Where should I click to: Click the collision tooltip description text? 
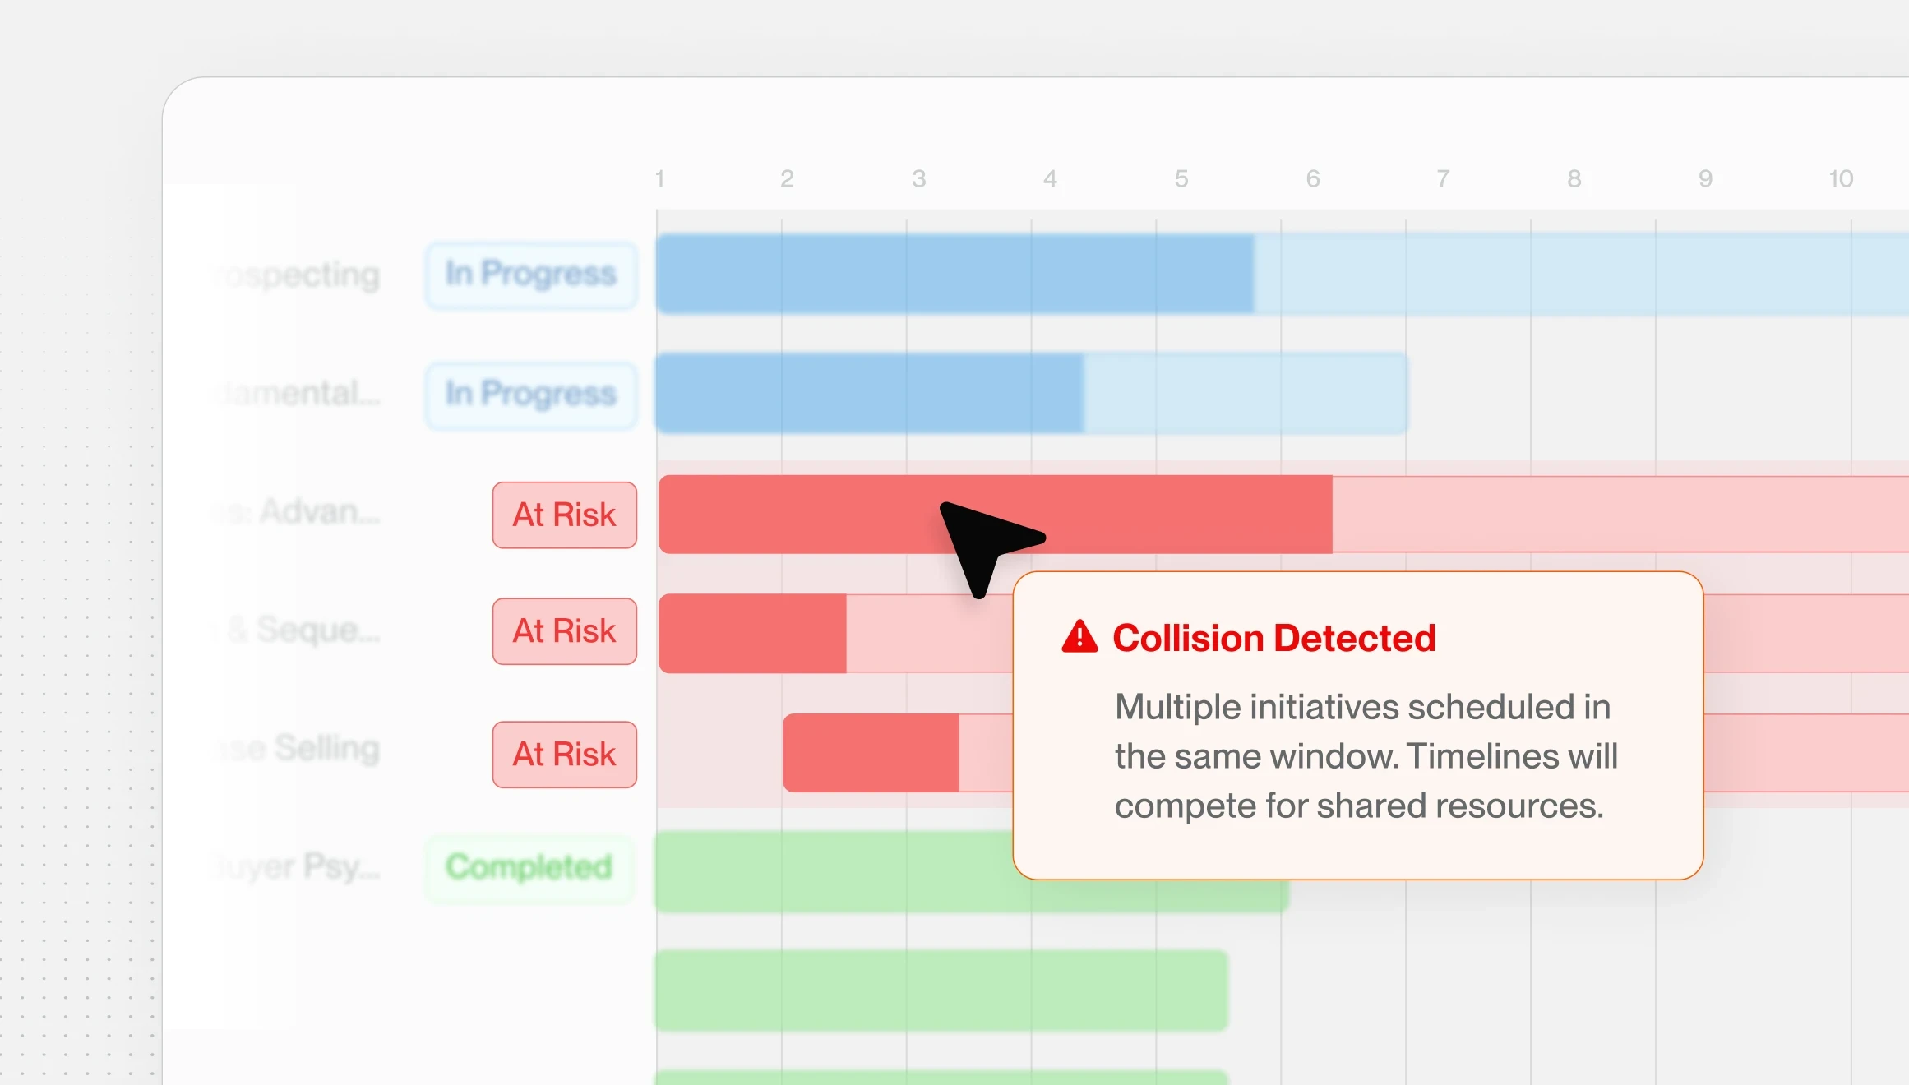(1366, 756)
